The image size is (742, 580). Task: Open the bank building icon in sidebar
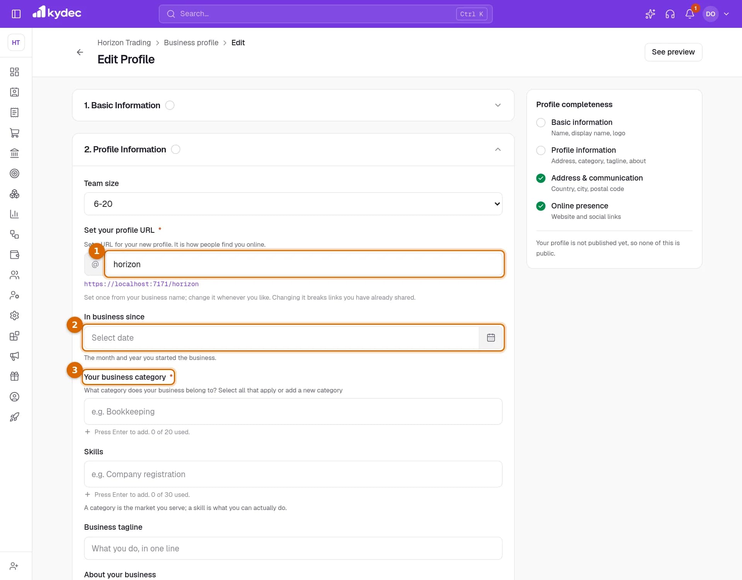point(14,153)
